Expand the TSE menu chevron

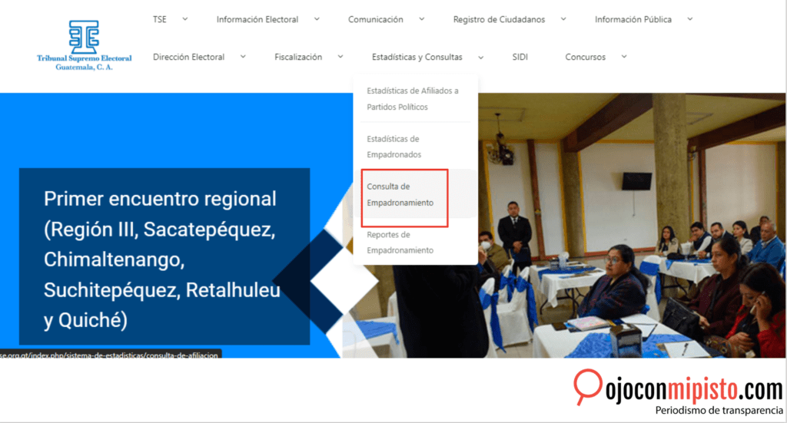[184, 19]
